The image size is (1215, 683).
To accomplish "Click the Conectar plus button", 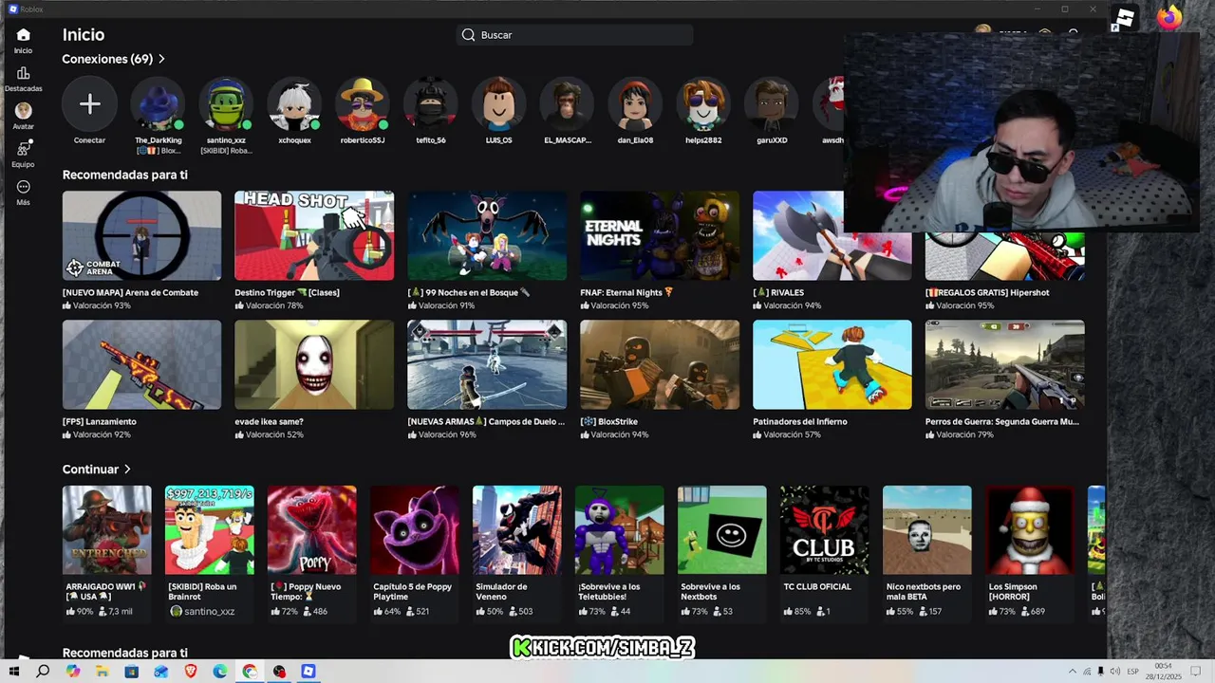I will (x=89, y=104).
